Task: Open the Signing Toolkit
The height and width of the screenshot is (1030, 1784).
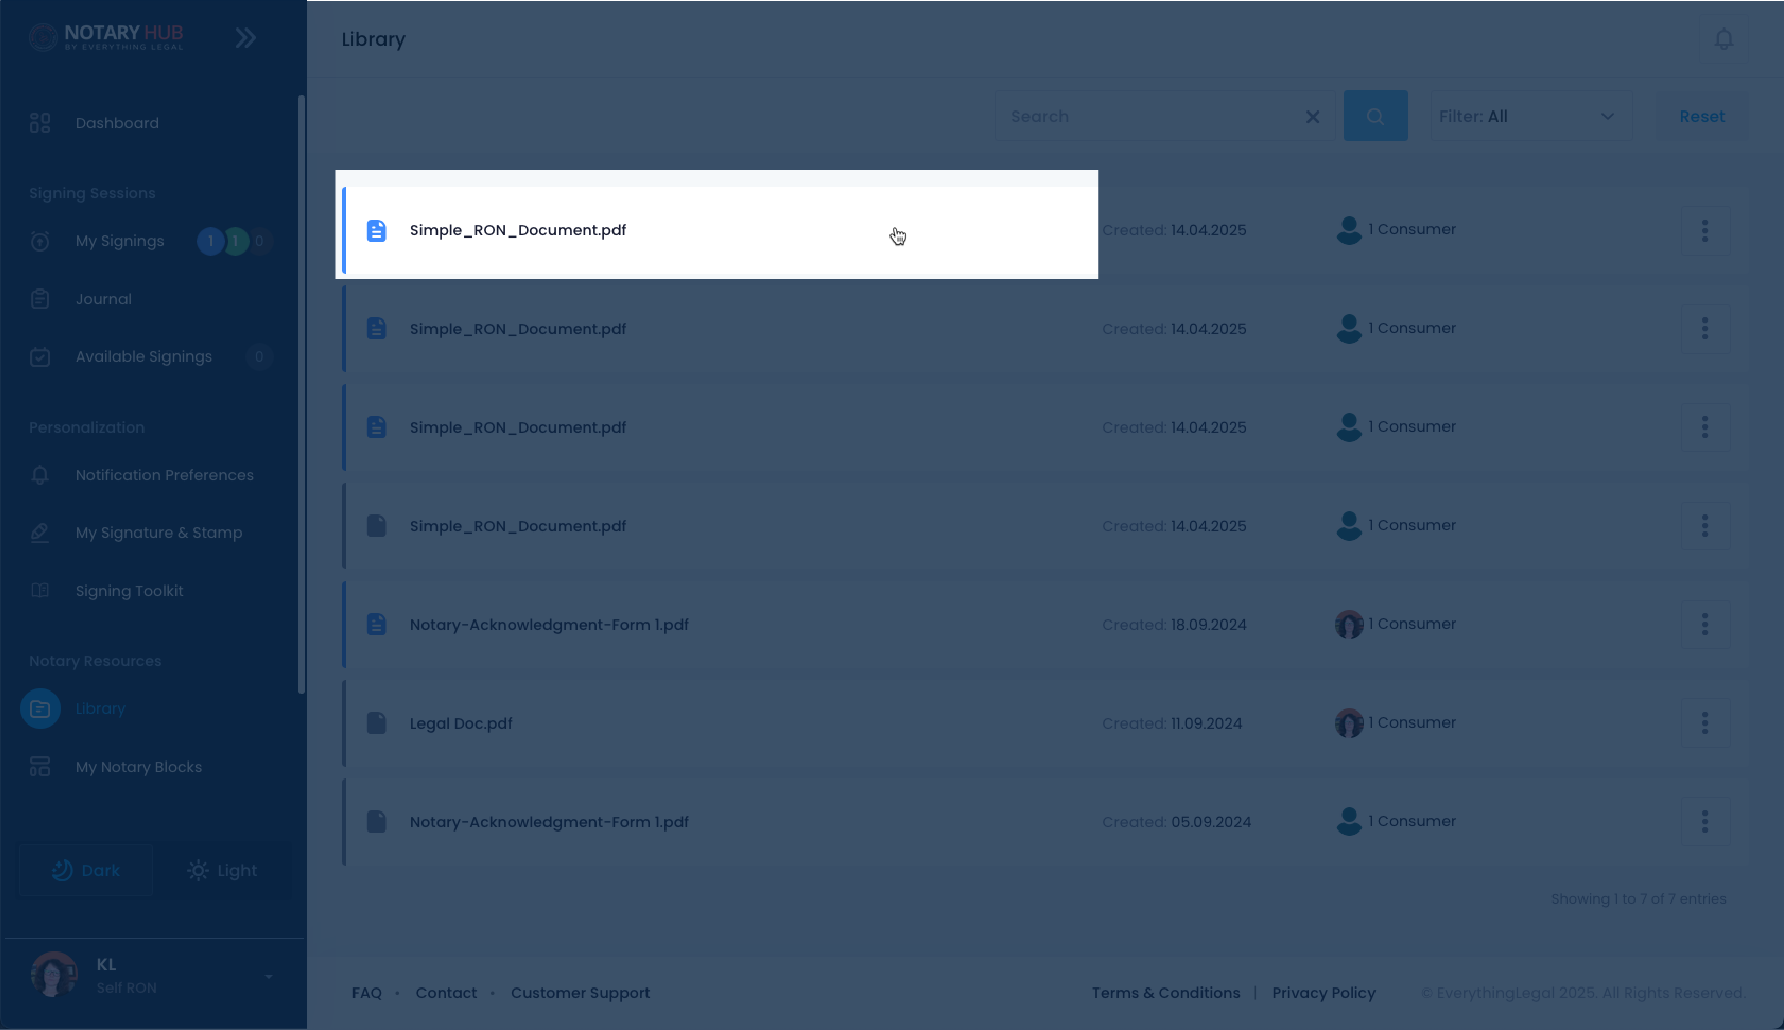Action: [x=129, y=591]
